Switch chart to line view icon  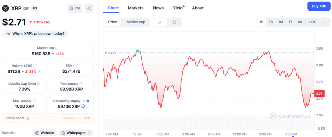tap(160, 22)
